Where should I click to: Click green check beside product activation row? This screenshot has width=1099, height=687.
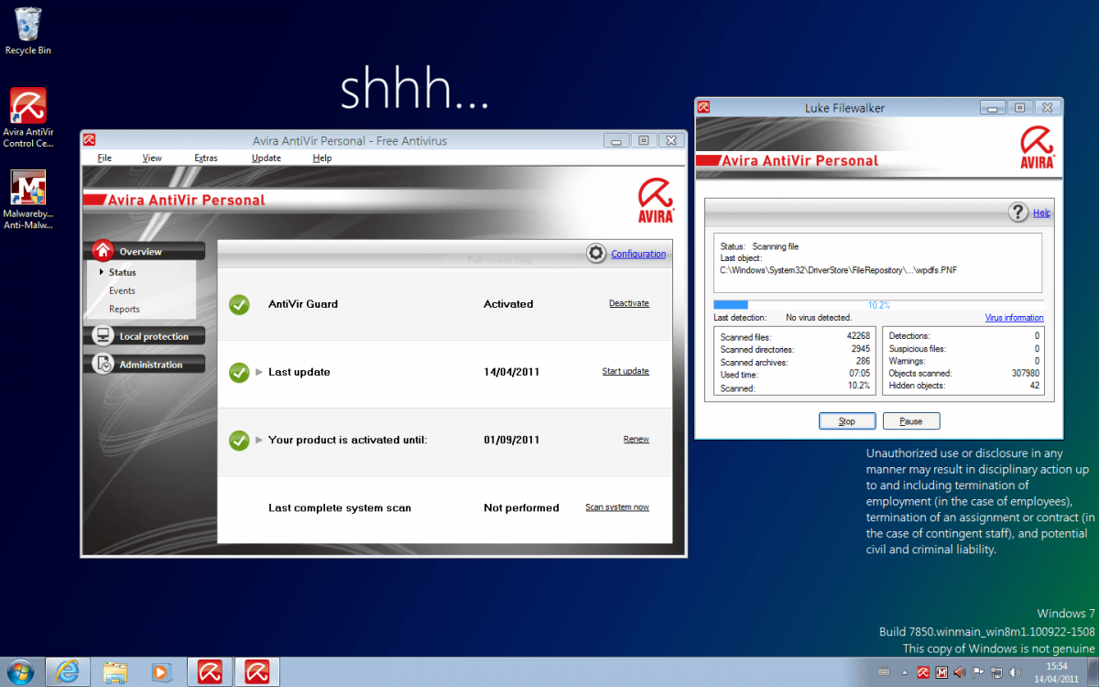point(239,440)
